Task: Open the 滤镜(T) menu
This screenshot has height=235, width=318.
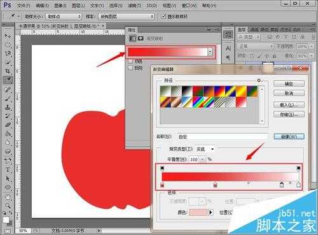Action: tap(134, 5)
